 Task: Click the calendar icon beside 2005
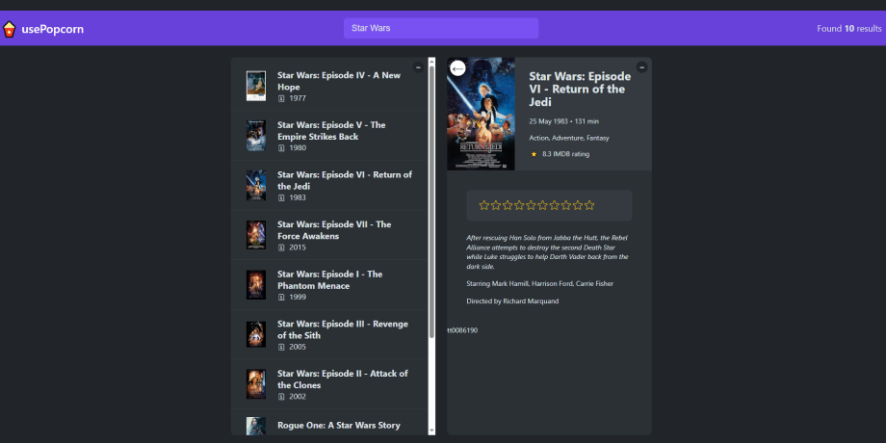281,347
